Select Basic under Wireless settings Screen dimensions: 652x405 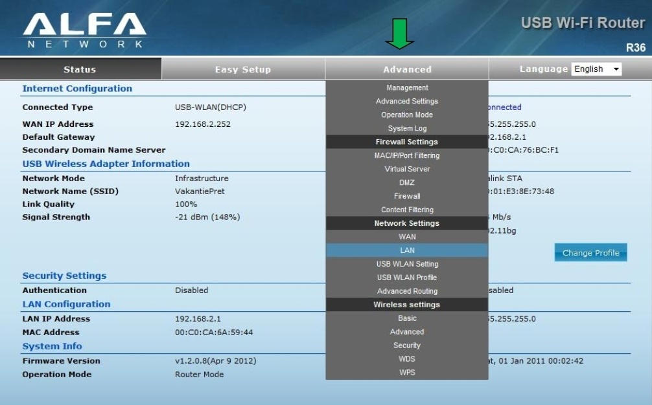tap(407, 318)
